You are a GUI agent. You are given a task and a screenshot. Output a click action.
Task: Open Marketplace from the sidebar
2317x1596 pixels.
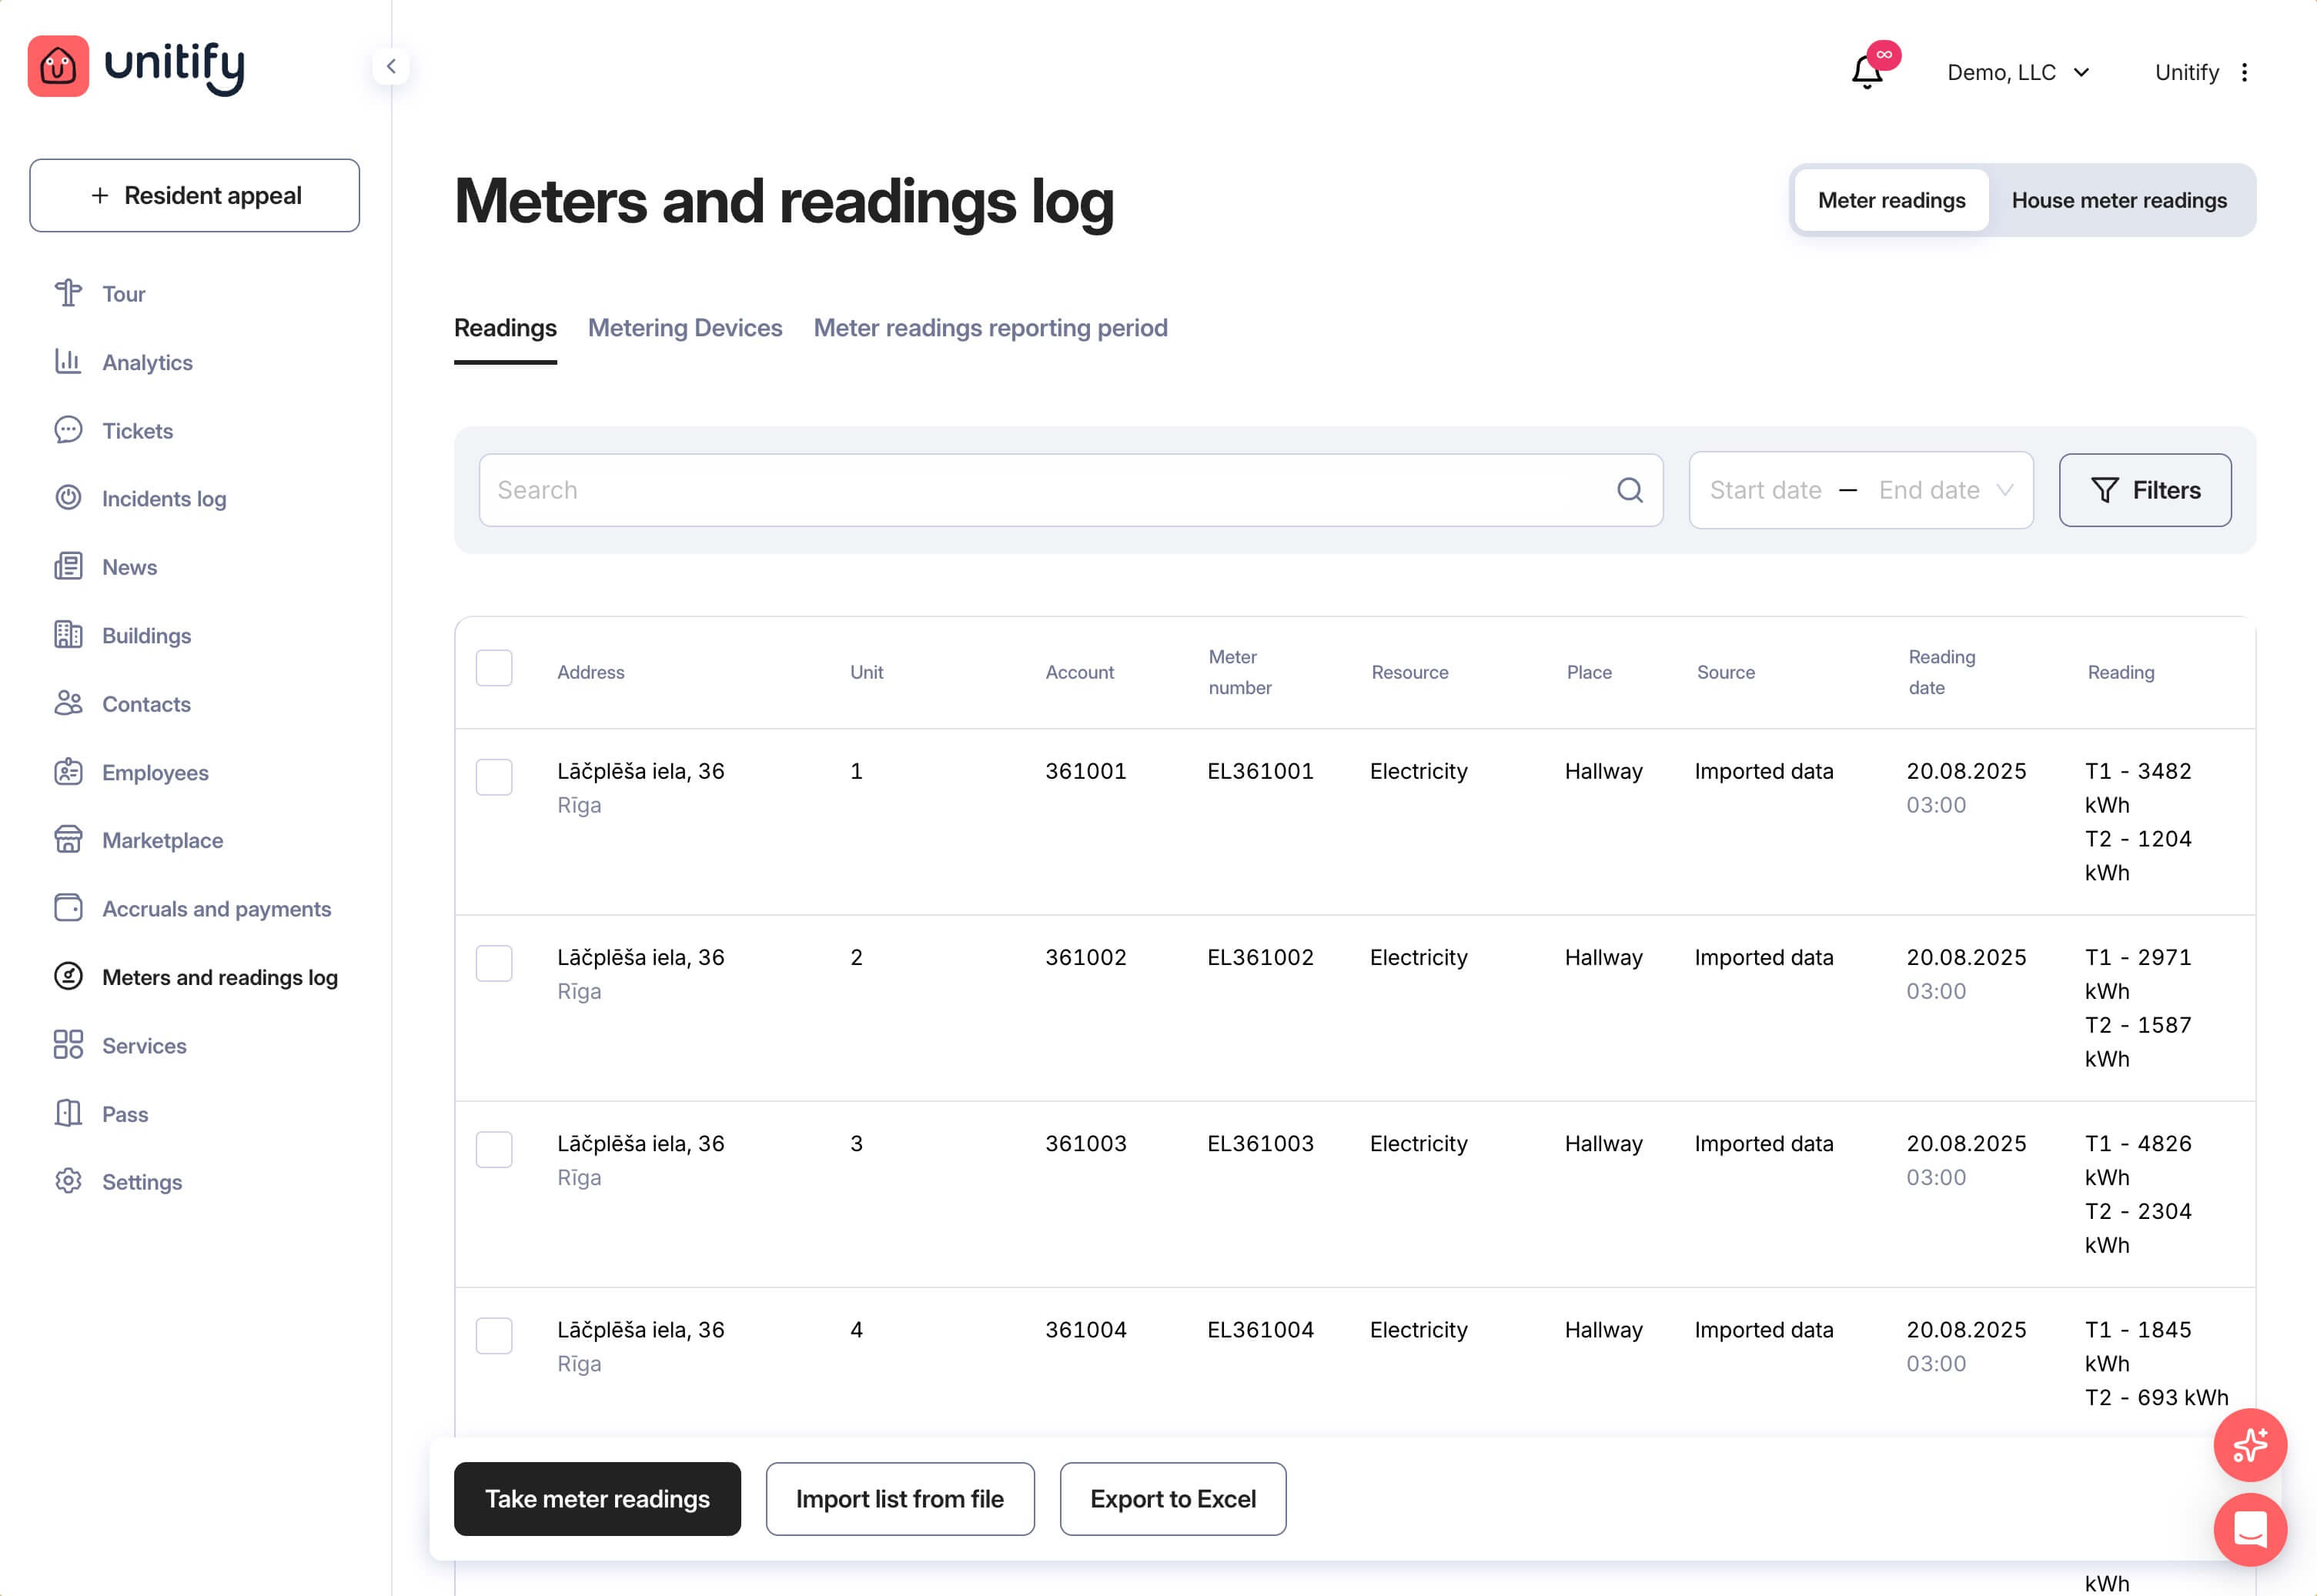tap(162, 840)
